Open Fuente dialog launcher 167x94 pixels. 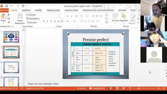tap(78, 26)
